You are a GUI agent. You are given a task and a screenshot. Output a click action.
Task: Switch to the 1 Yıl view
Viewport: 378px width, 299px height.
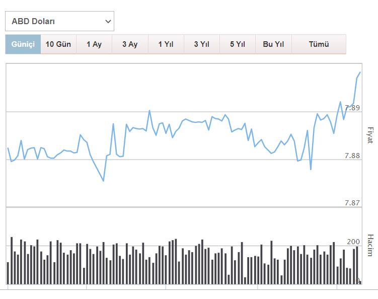click(x=166, y=44)
